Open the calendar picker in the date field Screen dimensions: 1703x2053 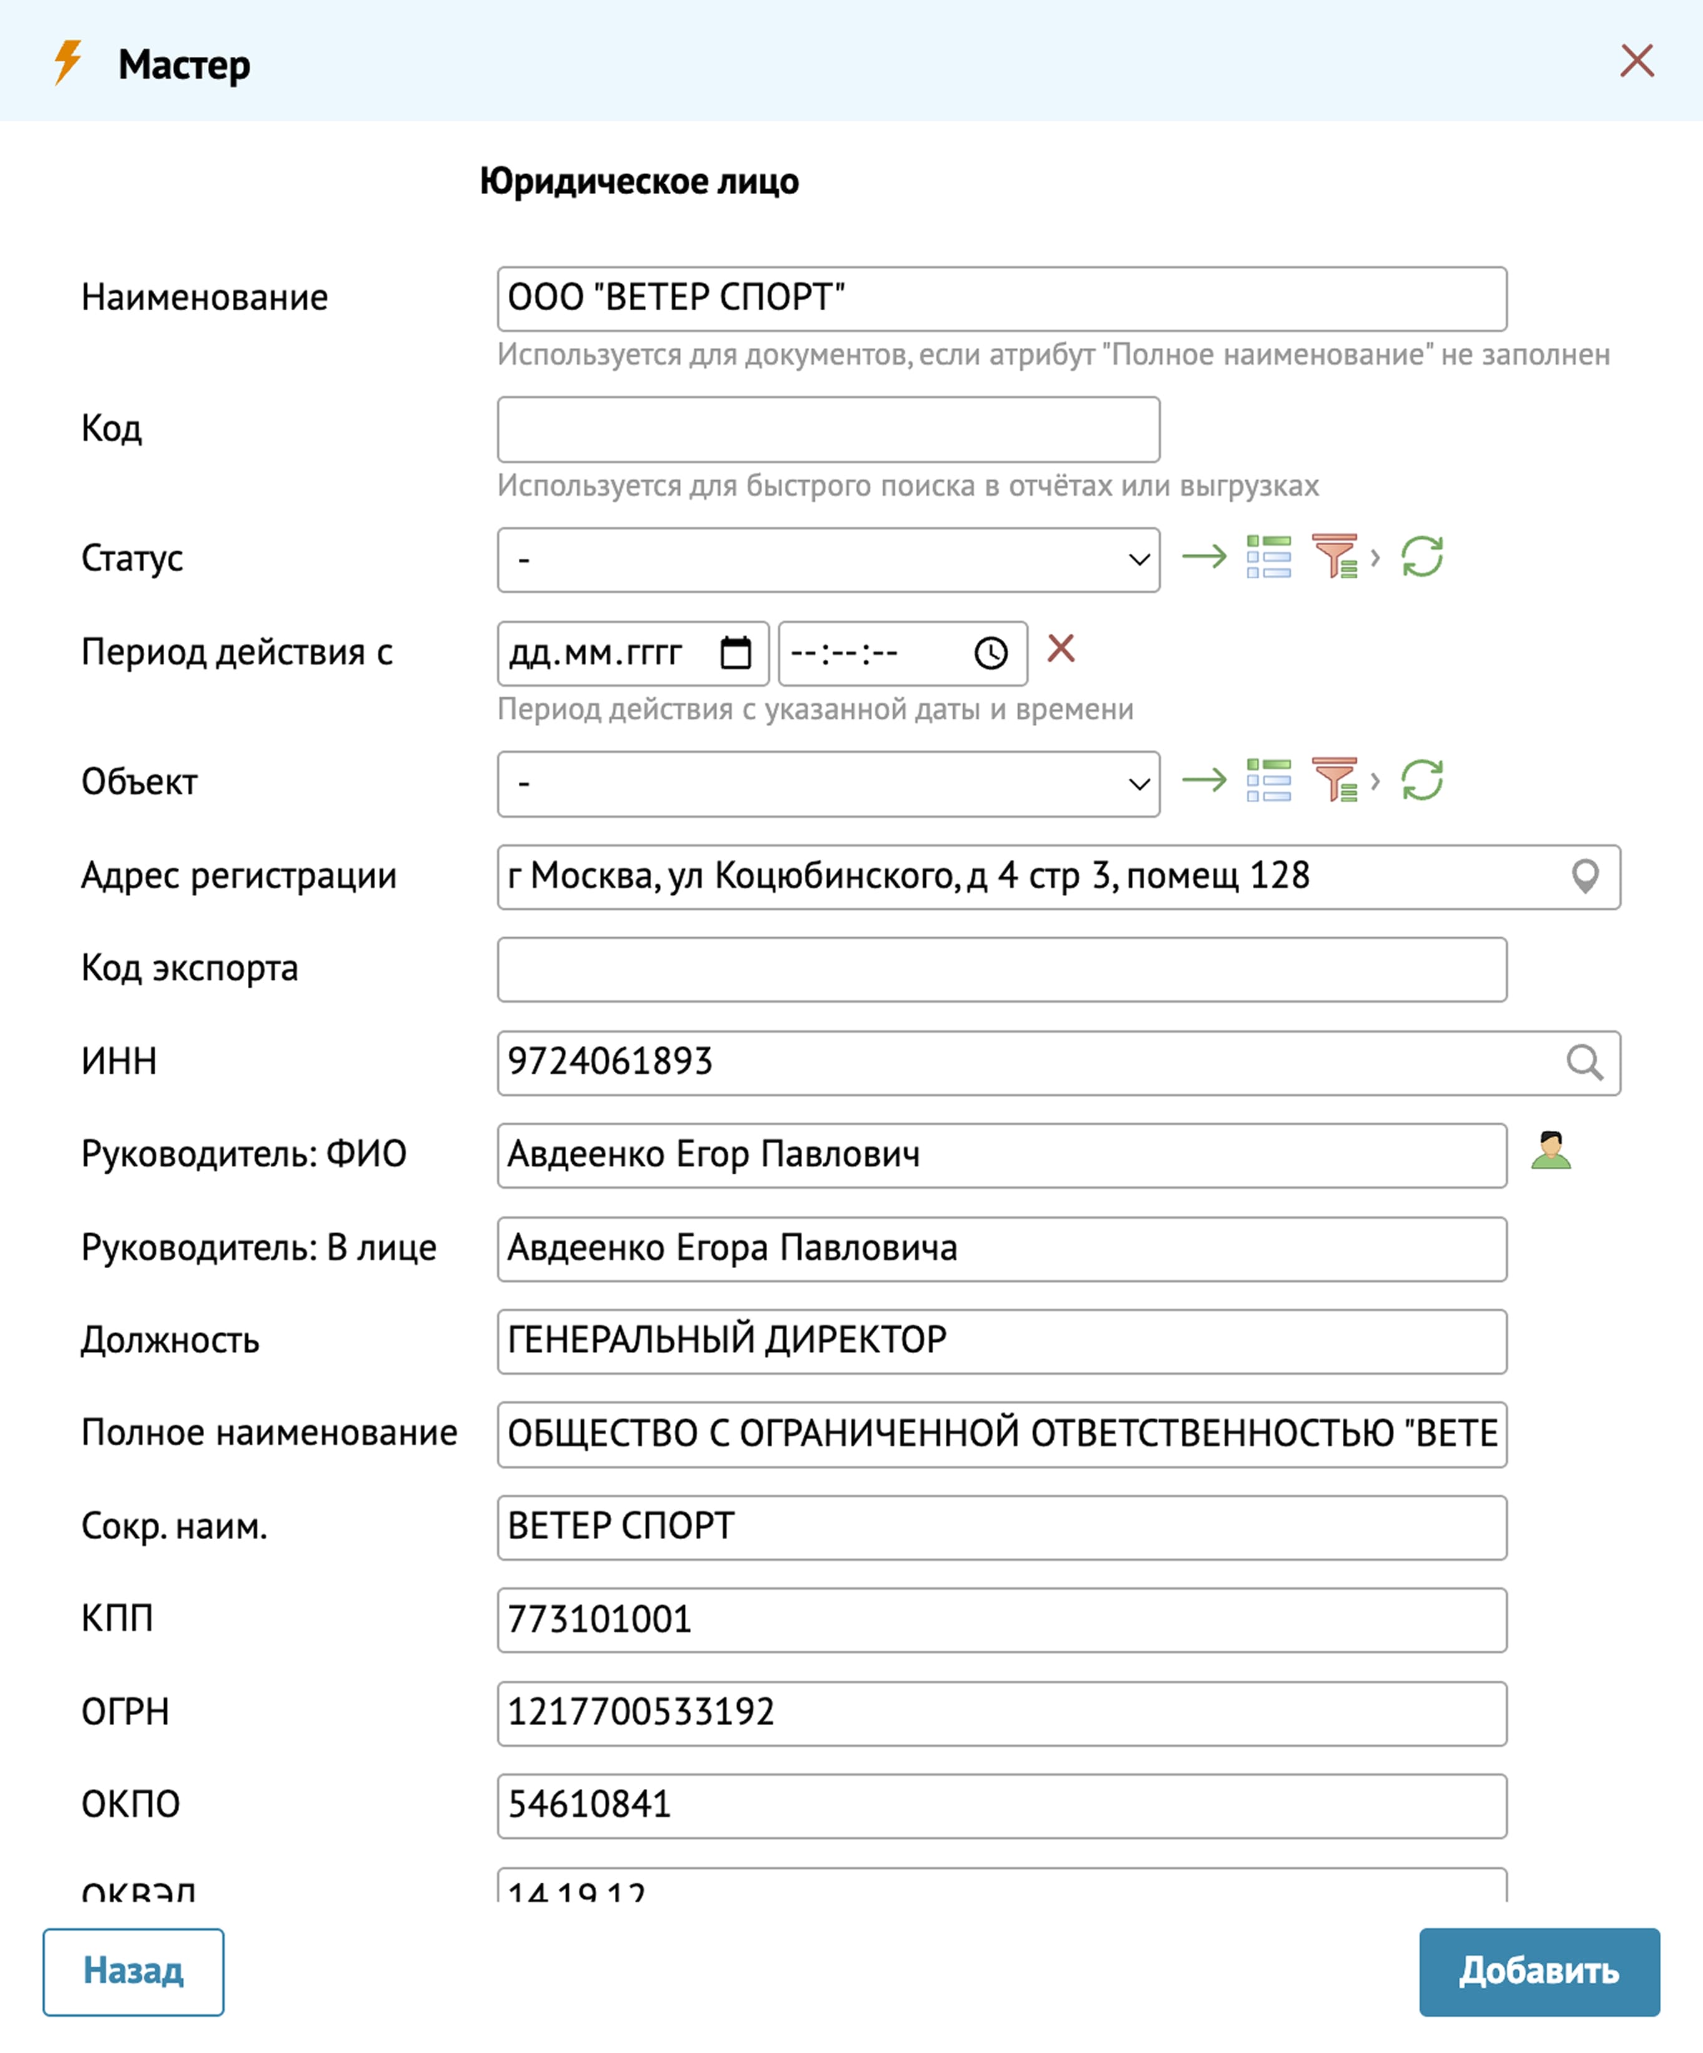click(735, 652)
